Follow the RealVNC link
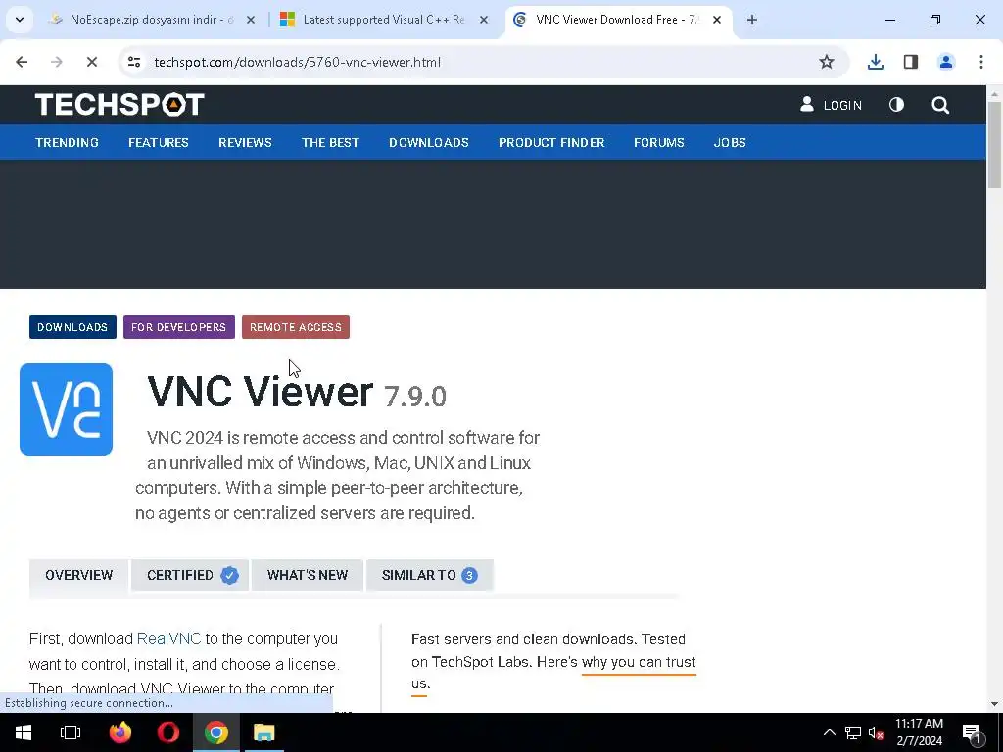 [x=168, y=638]
